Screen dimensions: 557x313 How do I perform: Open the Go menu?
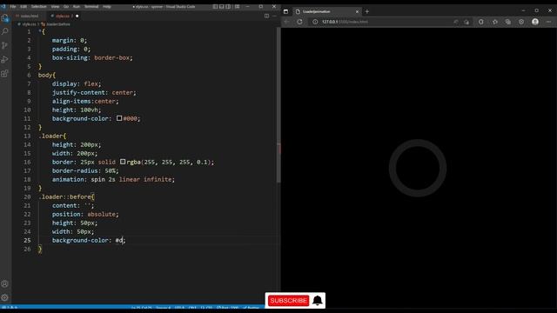[x=66, y=6]
